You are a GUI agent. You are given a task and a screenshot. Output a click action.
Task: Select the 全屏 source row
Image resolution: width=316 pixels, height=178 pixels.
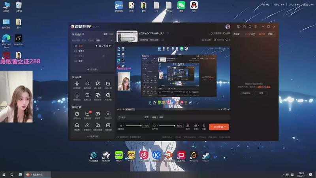pos(93,61)
